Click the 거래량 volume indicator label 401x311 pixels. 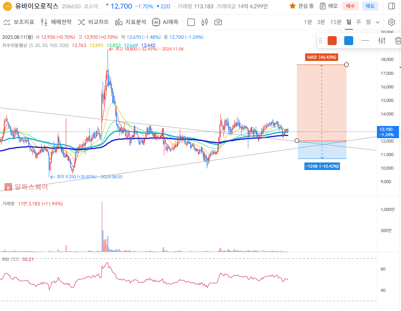pos(8,203)
